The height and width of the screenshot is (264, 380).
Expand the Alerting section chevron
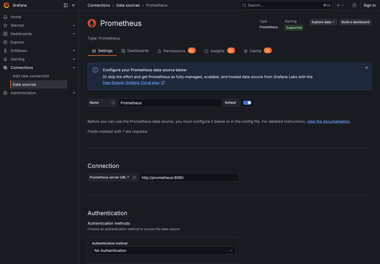pyautogui.click(x=74, y=59)
